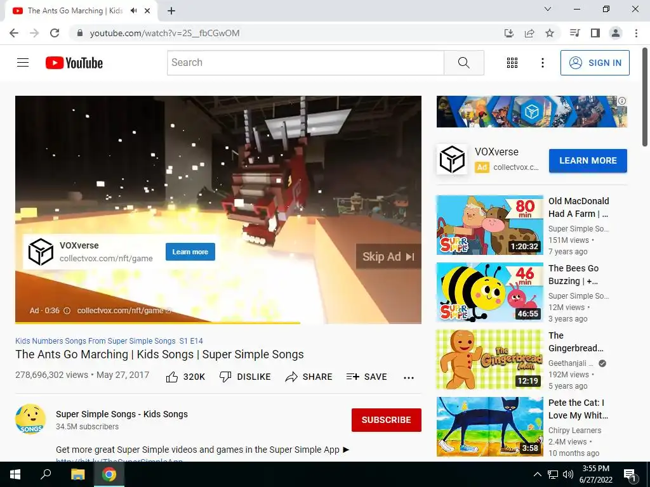Click LEARN MORE in VOXverse sidebar ad

pos(588,160)
